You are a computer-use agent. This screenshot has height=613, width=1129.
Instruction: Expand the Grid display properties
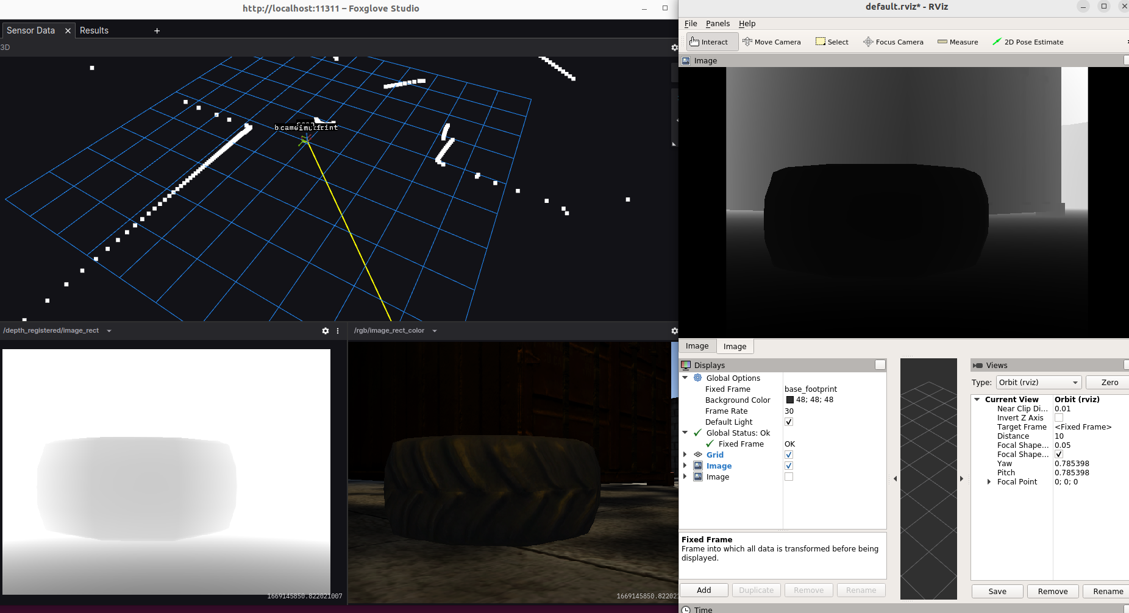(685, 454)
